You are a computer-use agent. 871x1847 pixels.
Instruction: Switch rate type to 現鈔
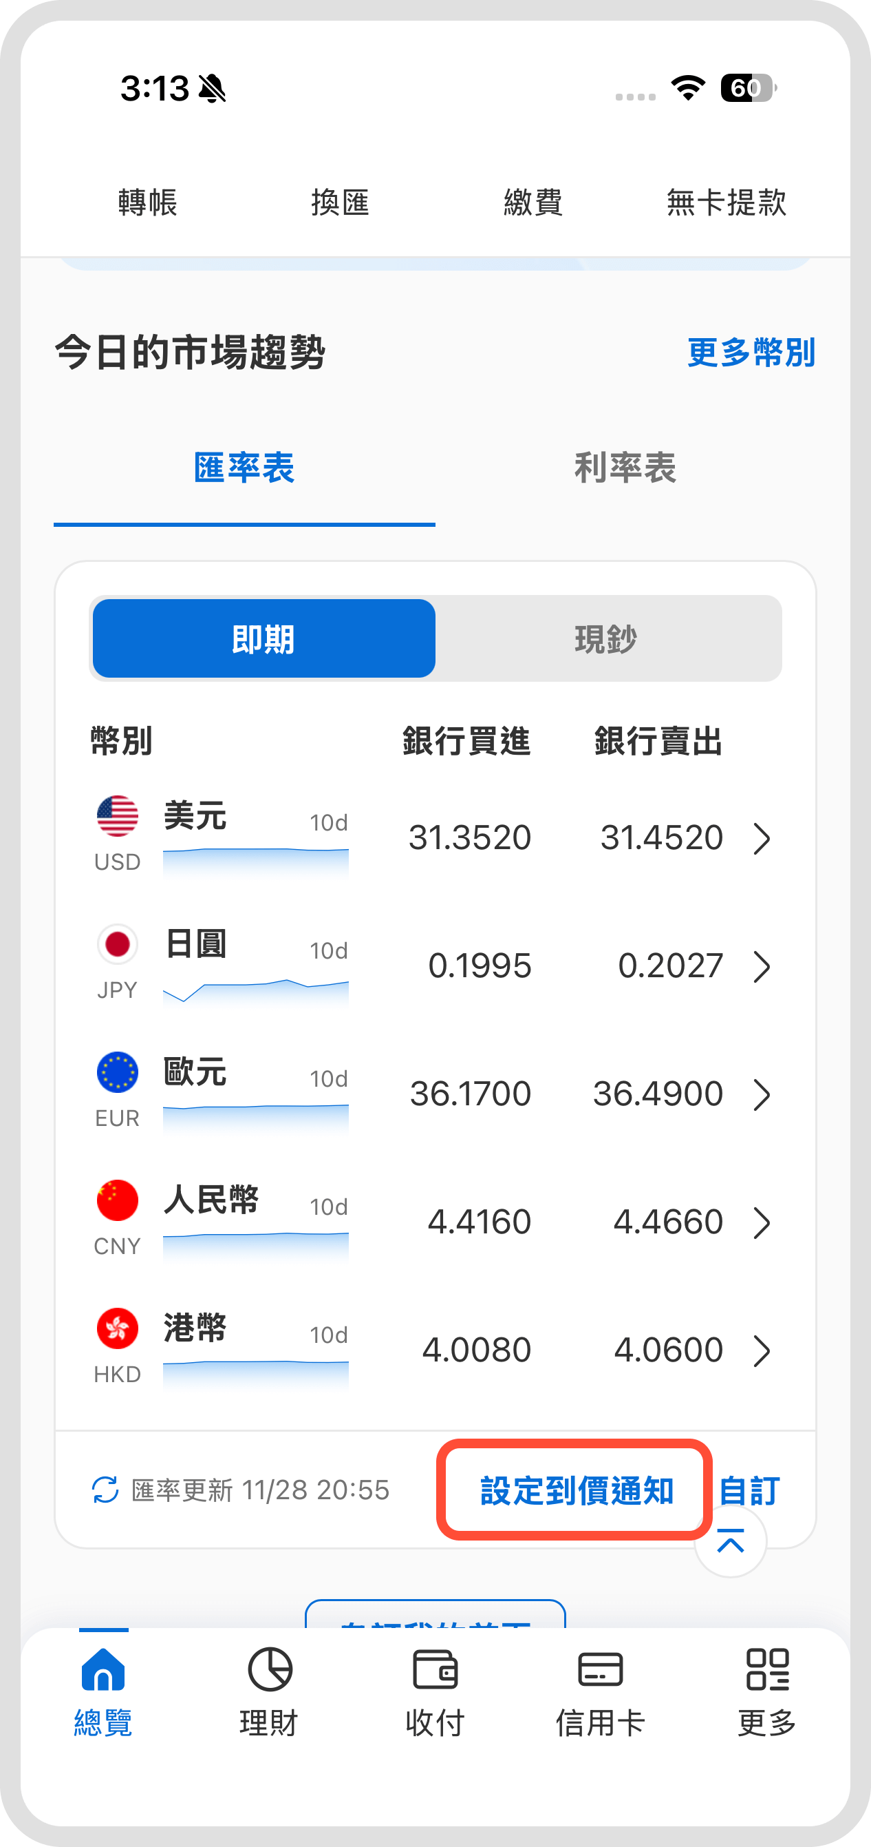[606, 639]
